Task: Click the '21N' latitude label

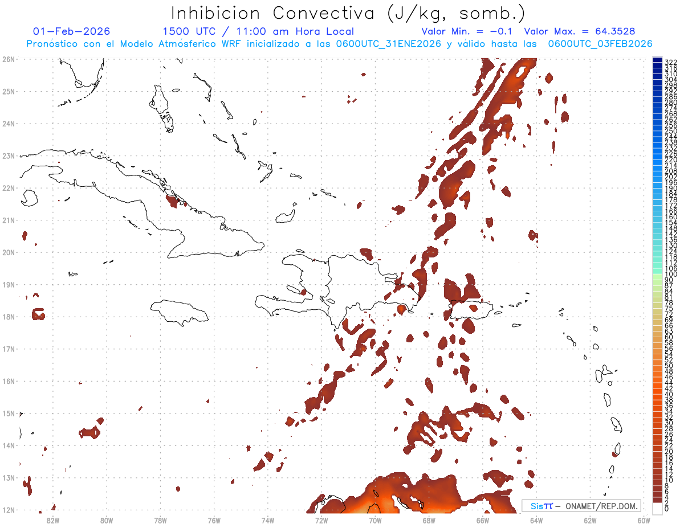Action: click(9, 220)
